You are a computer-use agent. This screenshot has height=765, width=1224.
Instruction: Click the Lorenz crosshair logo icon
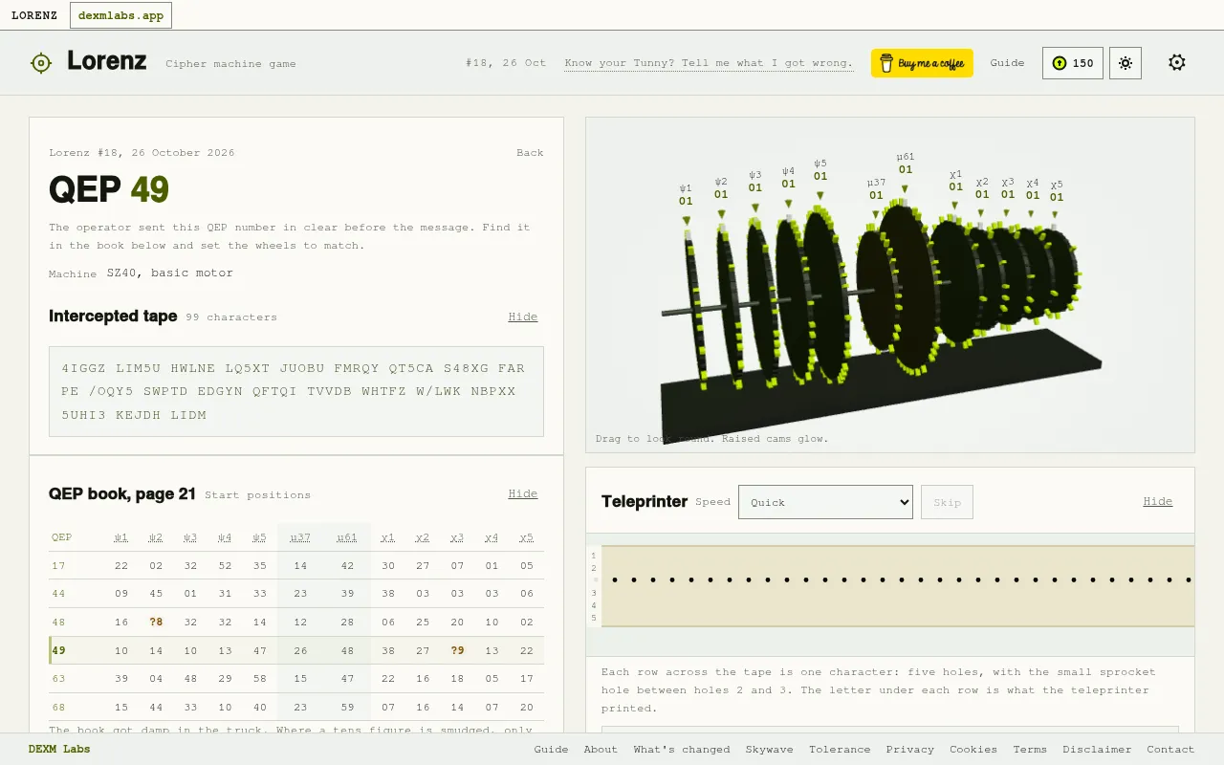click(41, 63)
